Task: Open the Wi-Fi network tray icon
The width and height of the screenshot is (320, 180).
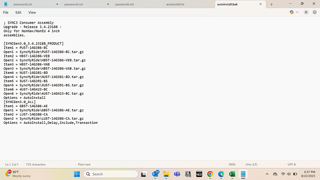Action: pyautogui.click(x=283, y=174)
